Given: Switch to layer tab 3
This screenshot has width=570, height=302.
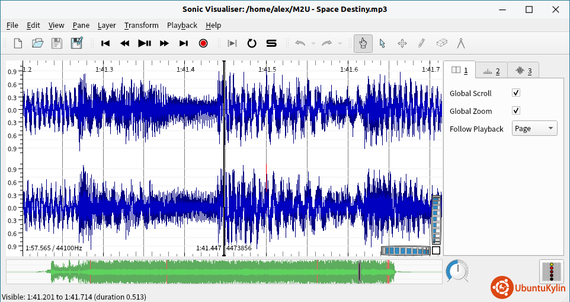Looking at the screenshot, I should [523, 71].
